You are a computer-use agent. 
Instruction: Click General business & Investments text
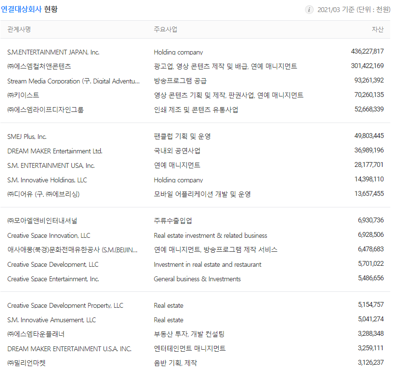click(197, 279)
